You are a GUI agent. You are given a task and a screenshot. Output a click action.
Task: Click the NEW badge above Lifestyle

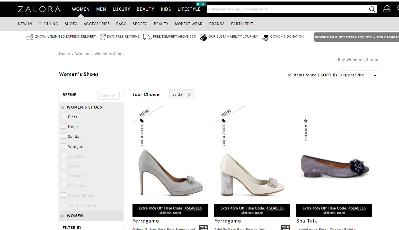coord(201,4)
